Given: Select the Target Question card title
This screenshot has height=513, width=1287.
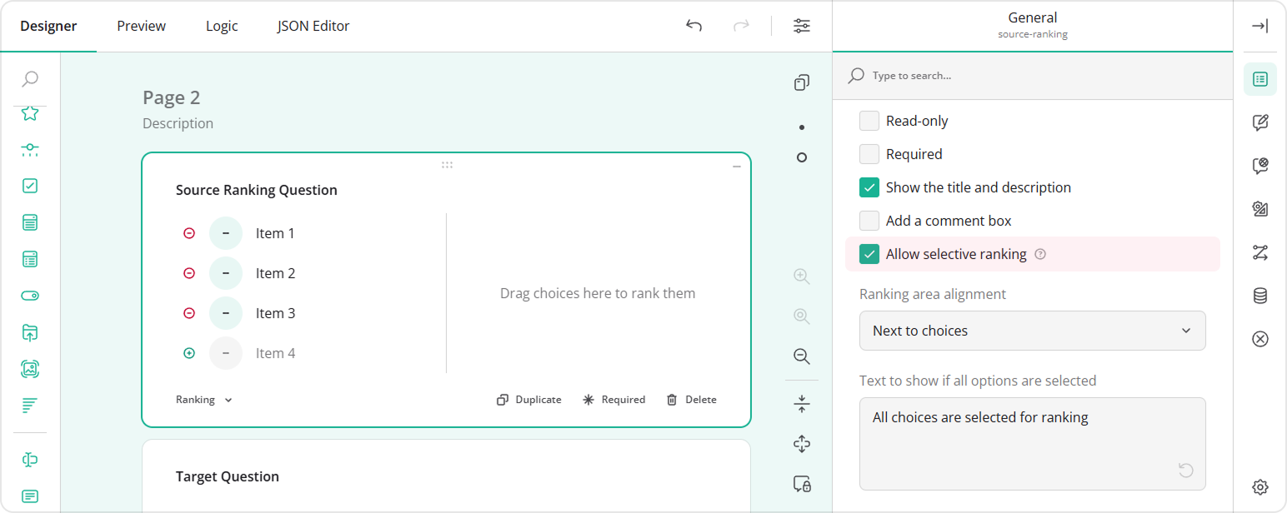Looking at the screenshot, I should pyautogui.click(x=228, y=476).
